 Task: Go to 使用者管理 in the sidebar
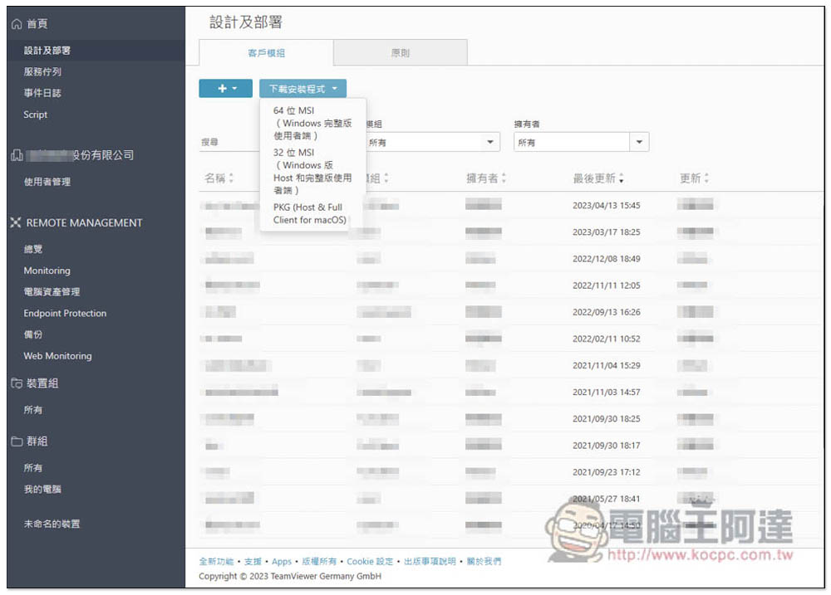[x=47, y=182]
